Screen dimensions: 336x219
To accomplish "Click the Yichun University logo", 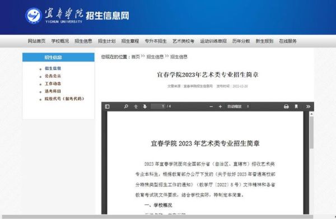I will tap(33, 16).
